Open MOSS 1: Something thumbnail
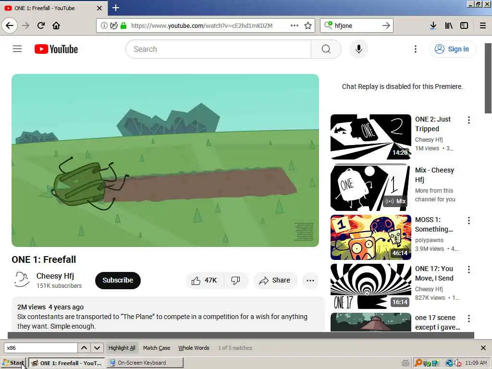This screenshot has height=369, width=492. click(370, 237)
